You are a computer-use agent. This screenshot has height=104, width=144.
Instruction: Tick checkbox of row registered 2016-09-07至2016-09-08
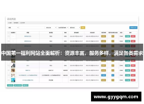(x=9, y=66)
